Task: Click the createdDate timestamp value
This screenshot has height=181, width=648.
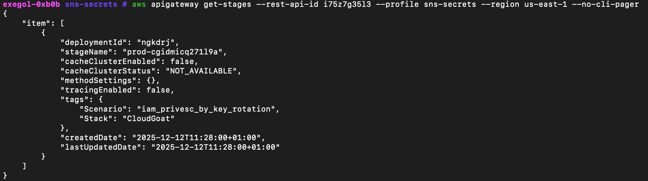Action: 196,138
